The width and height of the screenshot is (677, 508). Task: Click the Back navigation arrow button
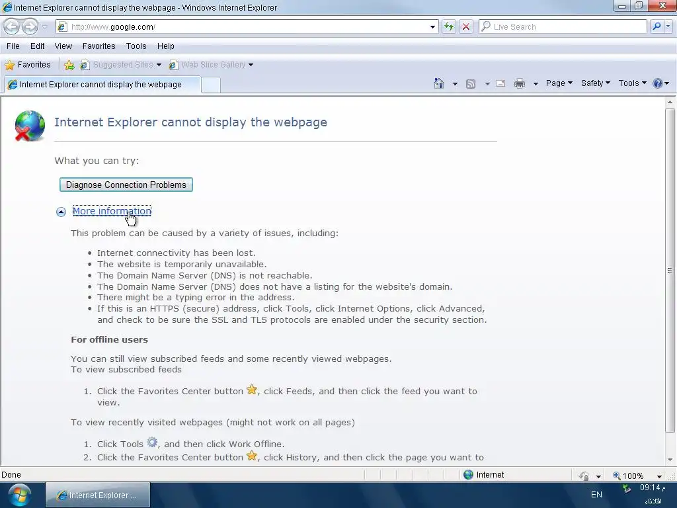click(x=12, y=26)
